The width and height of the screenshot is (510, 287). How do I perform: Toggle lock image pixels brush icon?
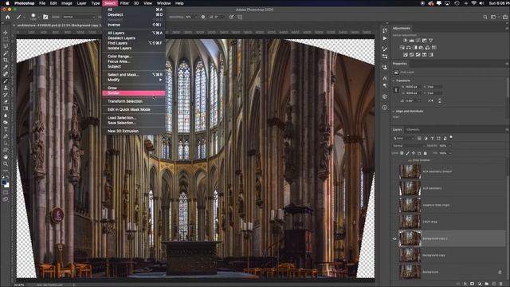pos(407,153)
